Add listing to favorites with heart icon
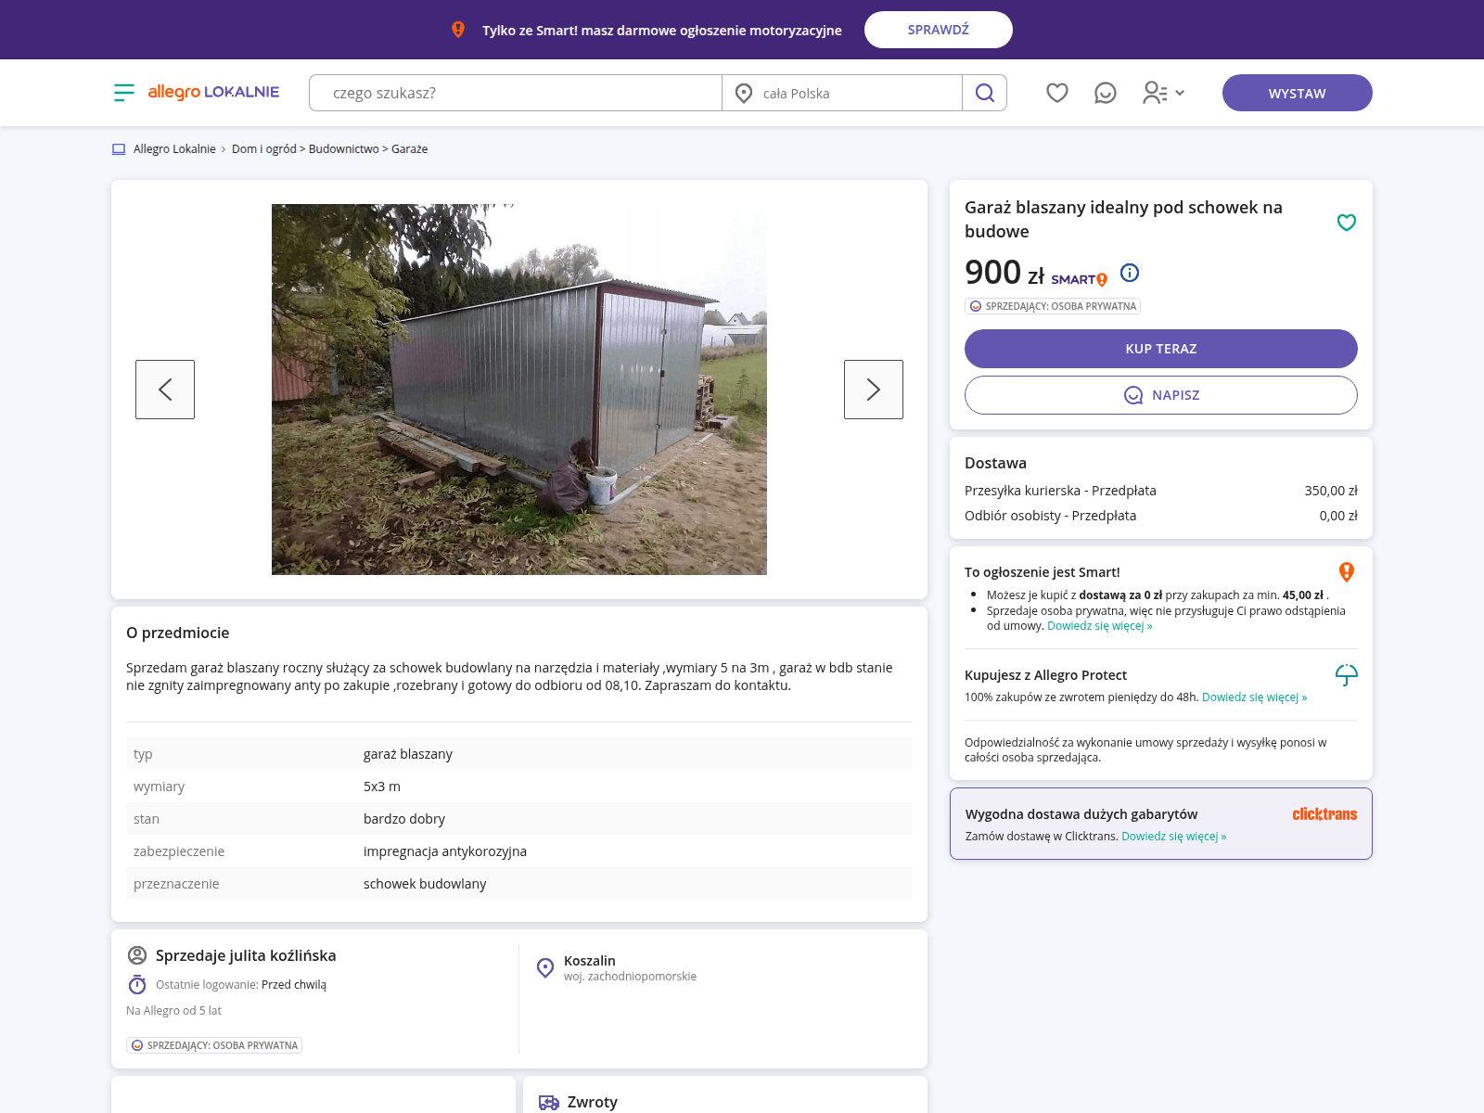Screen dimensions: 1484x1113 click(x=1347, y=223)
